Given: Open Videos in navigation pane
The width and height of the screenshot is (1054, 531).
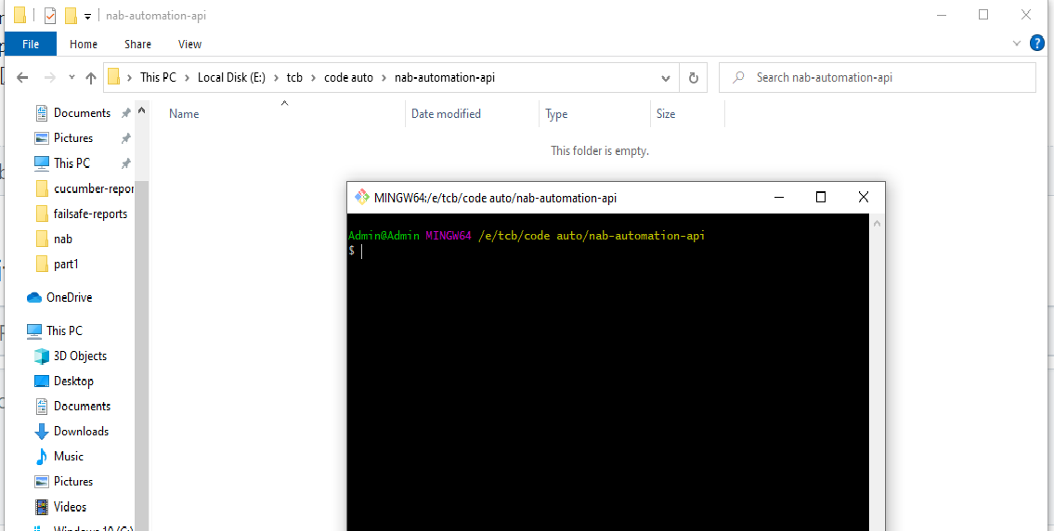Looking at the screenshot, I should click(70, 507).
